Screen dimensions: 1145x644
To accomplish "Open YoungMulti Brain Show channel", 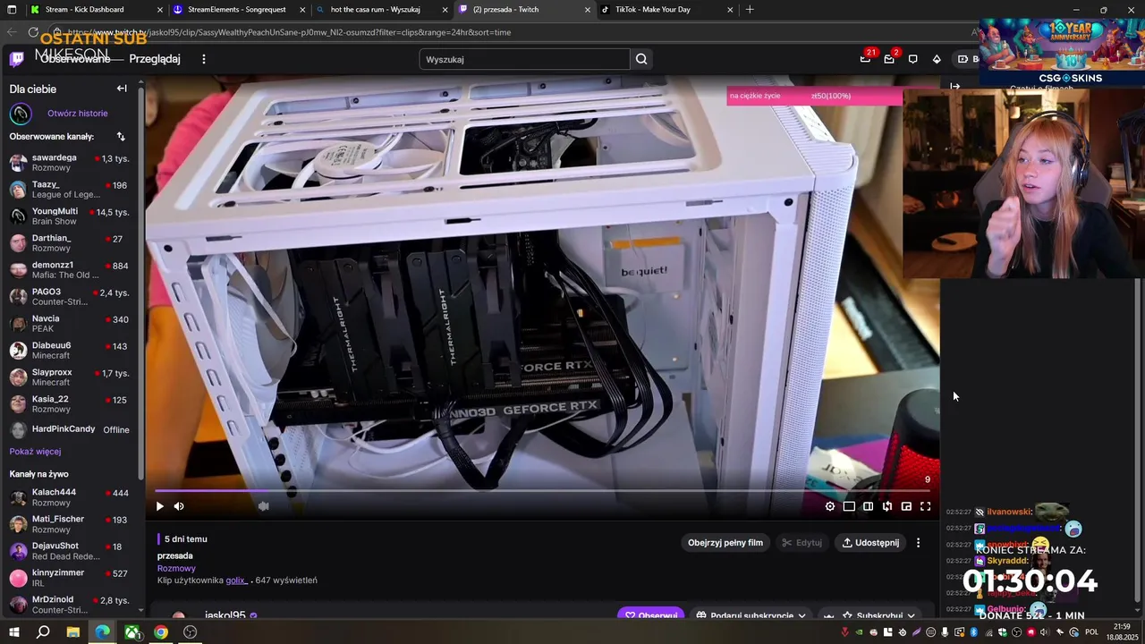I will [x=72, y=216].
